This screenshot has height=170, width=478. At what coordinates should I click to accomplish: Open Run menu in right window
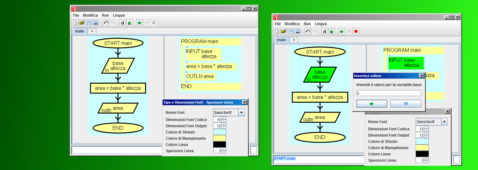click(307, 24)
